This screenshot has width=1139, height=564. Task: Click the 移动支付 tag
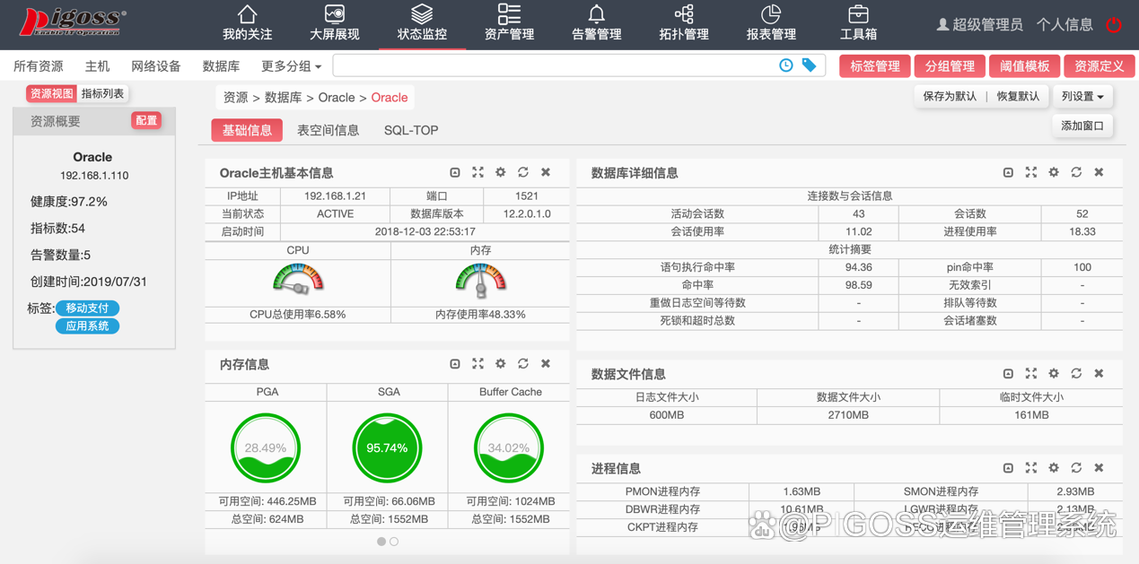[87, 308]
